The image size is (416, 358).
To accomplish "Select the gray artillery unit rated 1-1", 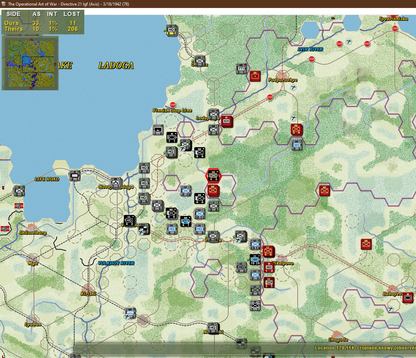I will point(241,68).
